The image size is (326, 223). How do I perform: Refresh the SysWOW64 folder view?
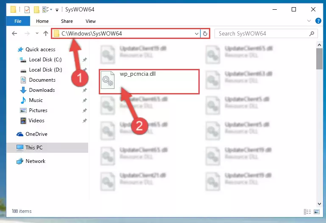205,33
